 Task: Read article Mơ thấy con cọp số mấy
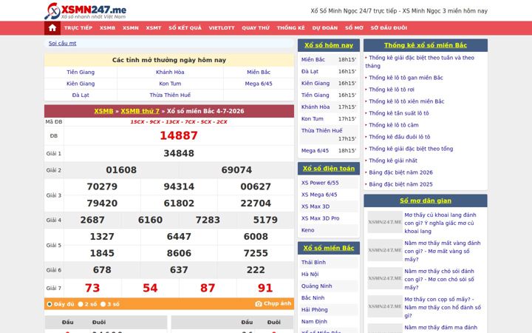click(x=443, y=308)
